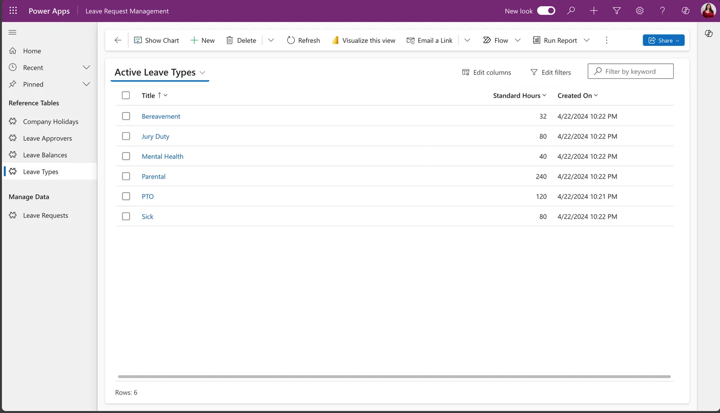
Task: Expand the Pinned section chevron
Action: coord(86,84)
